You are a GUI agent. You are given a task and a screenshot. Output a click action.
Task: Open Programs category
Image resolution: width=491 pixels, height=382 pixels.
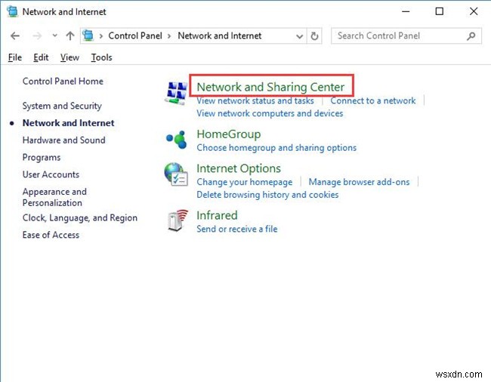tap(42, 158)
